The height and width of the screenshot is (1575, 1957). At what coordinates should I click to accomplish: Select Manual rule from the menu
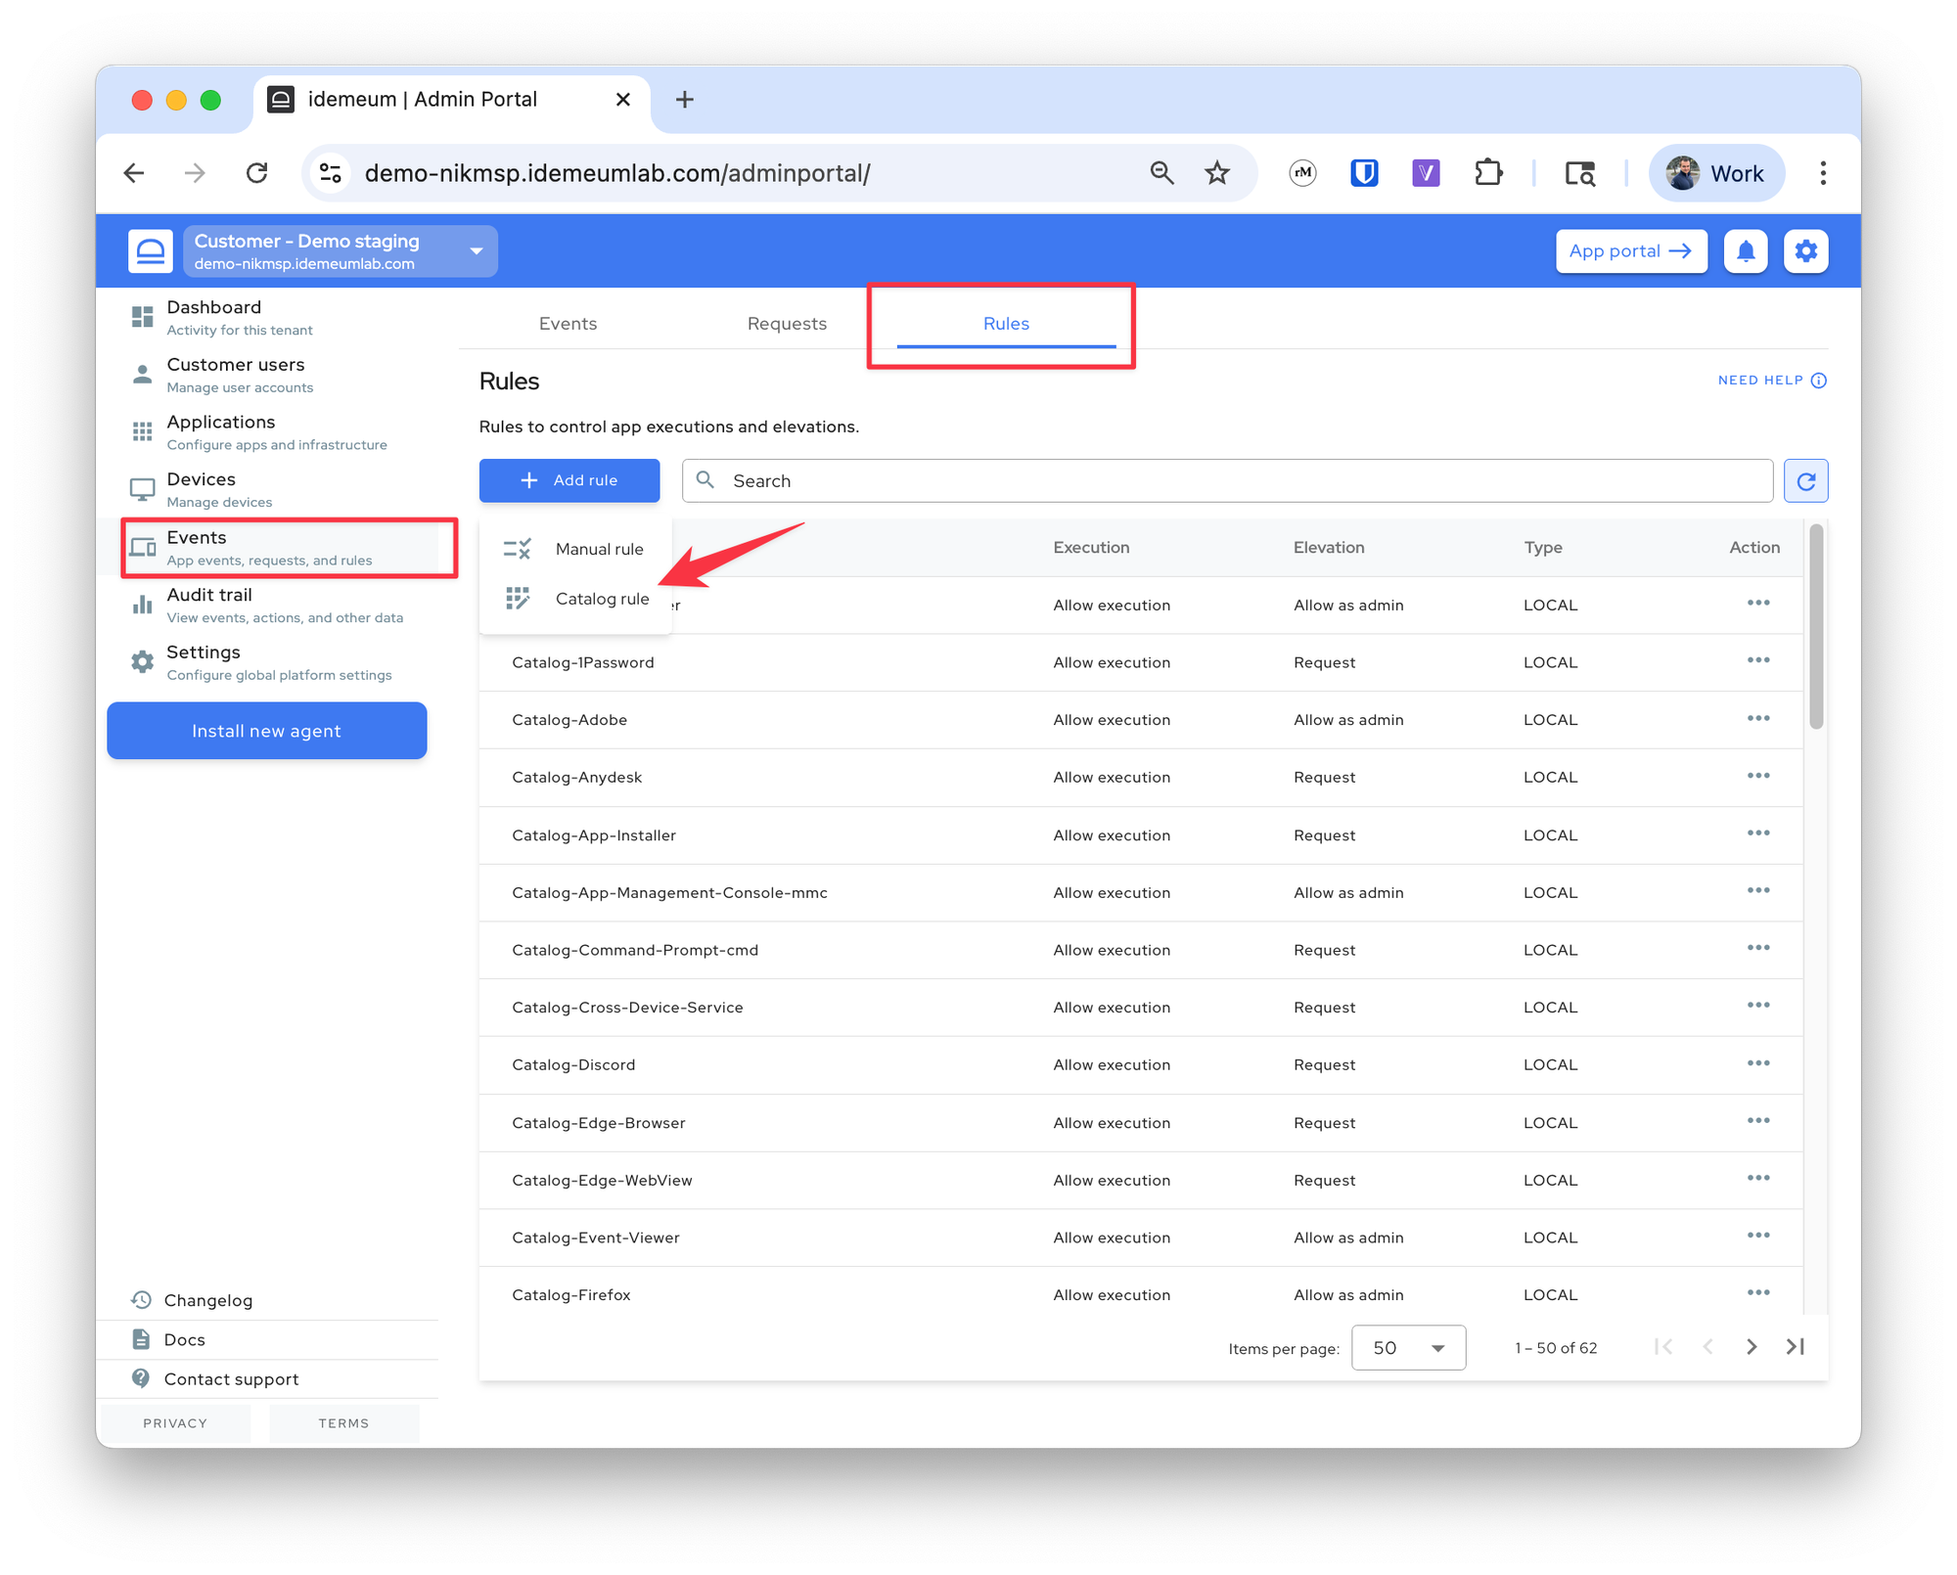(x=574, y=549)
